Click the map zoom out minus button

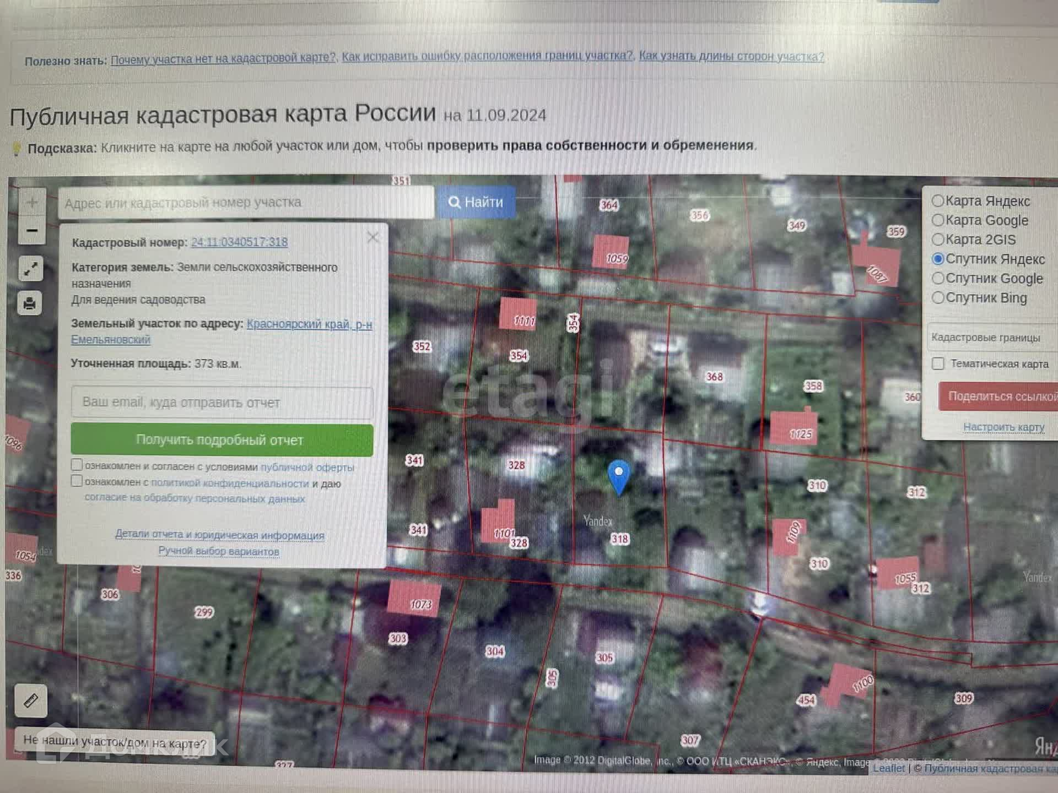click(x=32, y=230)
